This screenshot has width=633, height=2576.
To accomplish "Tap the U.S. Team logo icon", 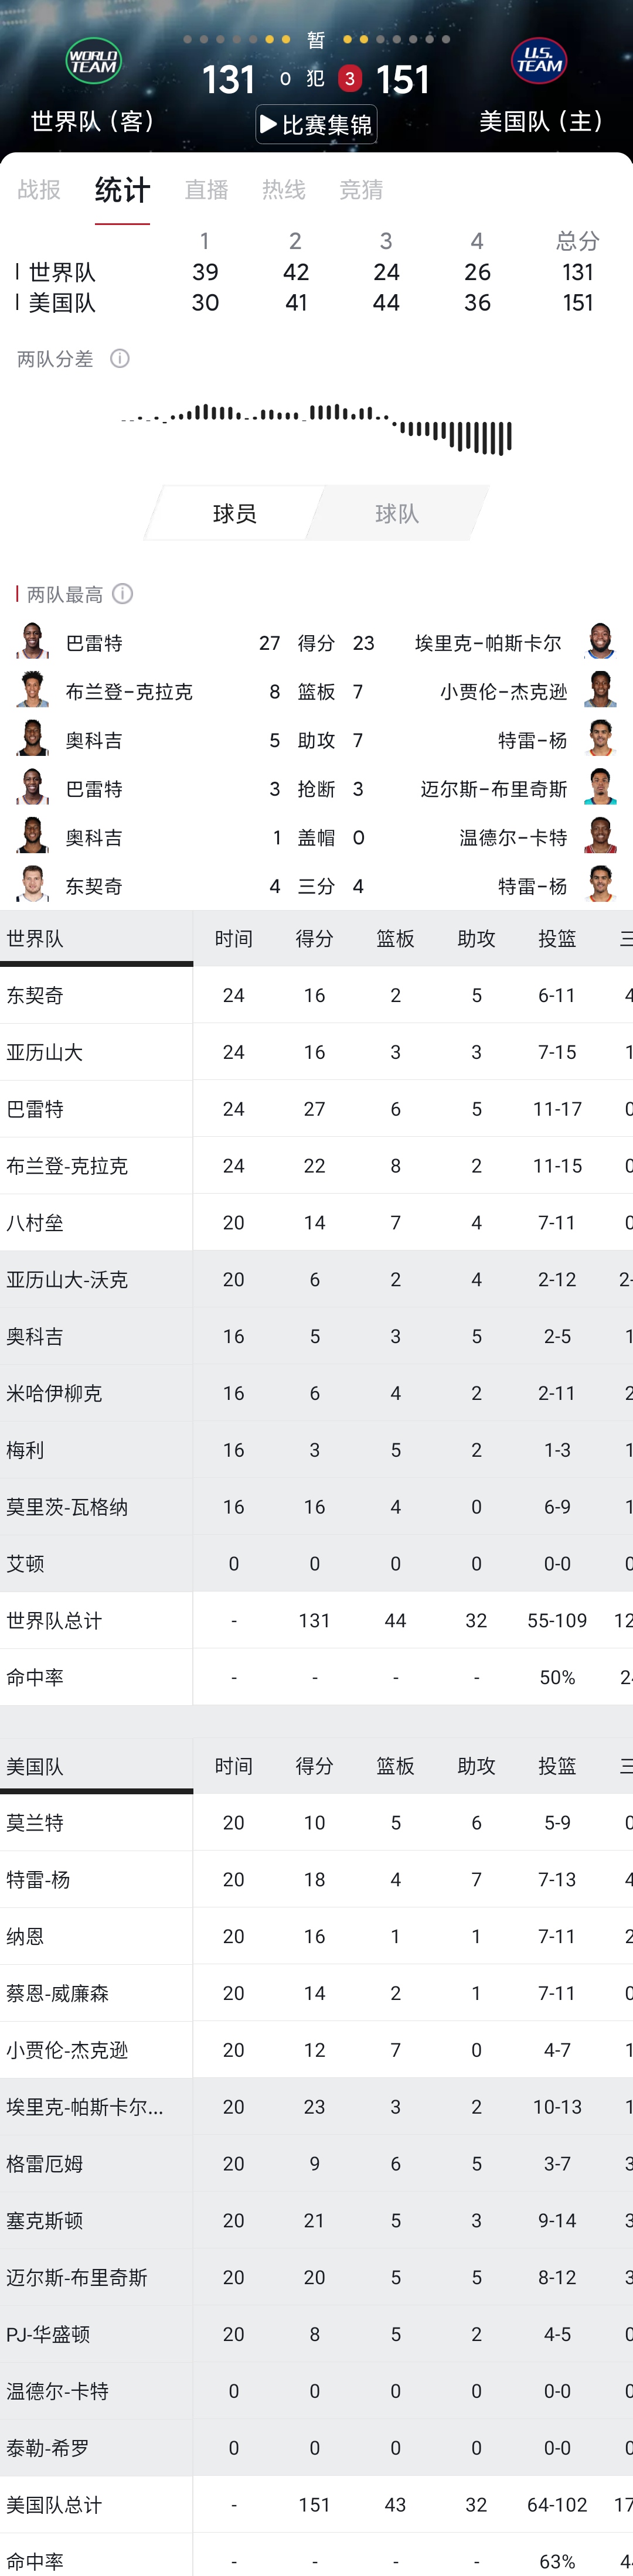I will (x=539, y=61).
